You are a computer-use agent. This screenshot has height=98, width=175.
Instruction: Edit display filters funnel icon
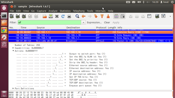164,16
